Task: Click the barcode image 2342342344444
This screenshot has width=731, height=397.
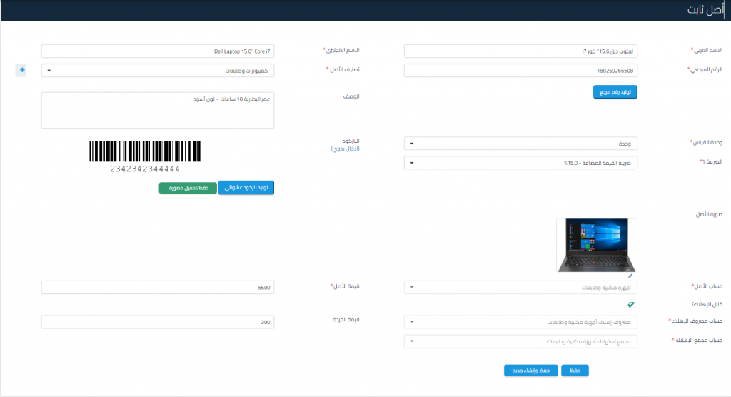Action: (145, 156)
